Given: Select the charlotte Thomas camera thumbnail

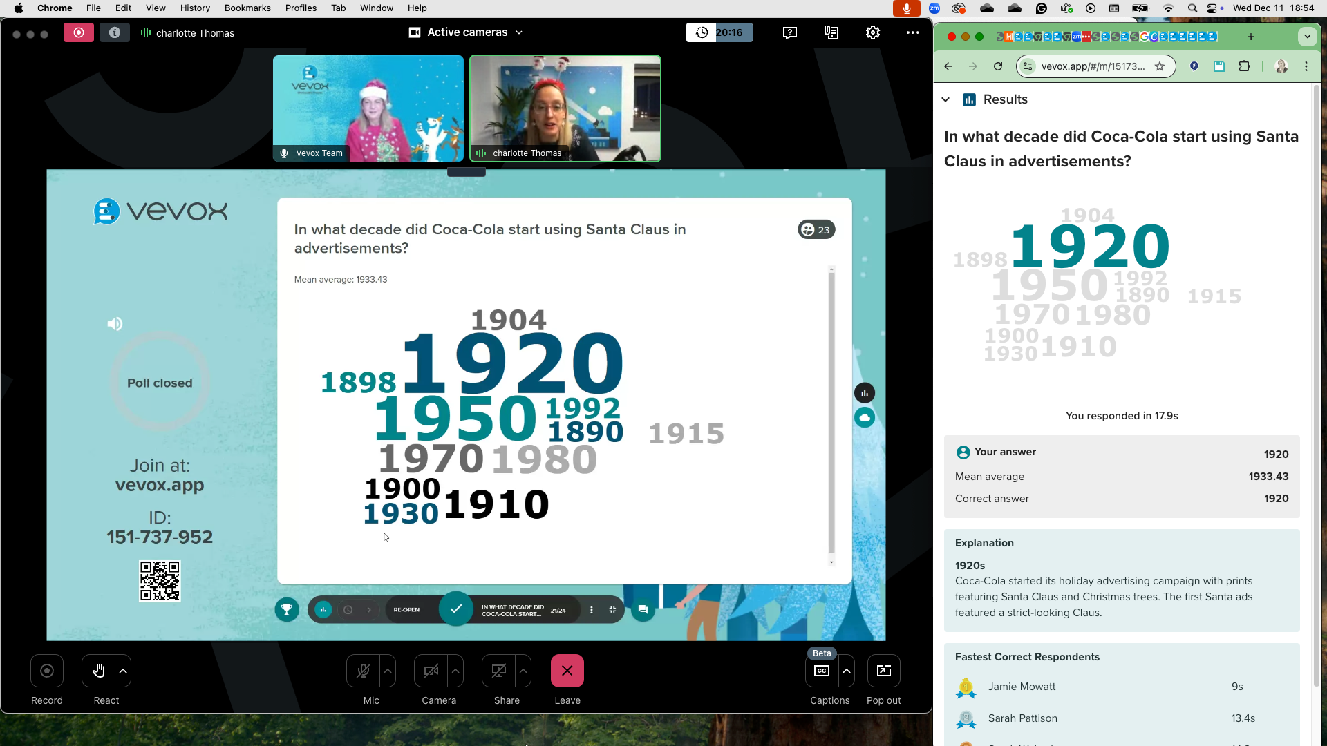Looking at the screenshot, I should click(x=565, y=108).
